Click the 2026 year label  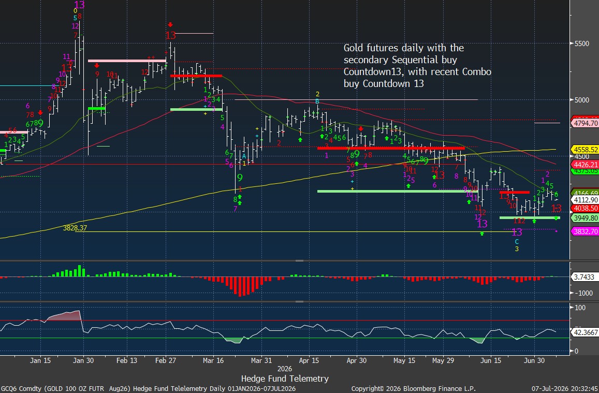coord(285,369)
